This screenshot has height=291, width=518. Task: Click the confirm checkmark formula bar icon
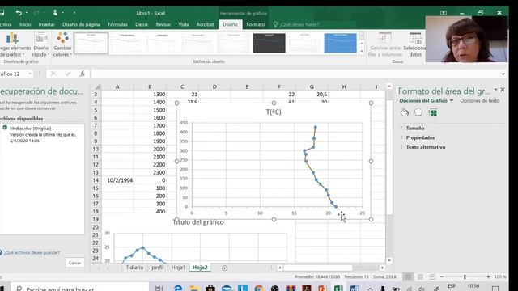68,74
